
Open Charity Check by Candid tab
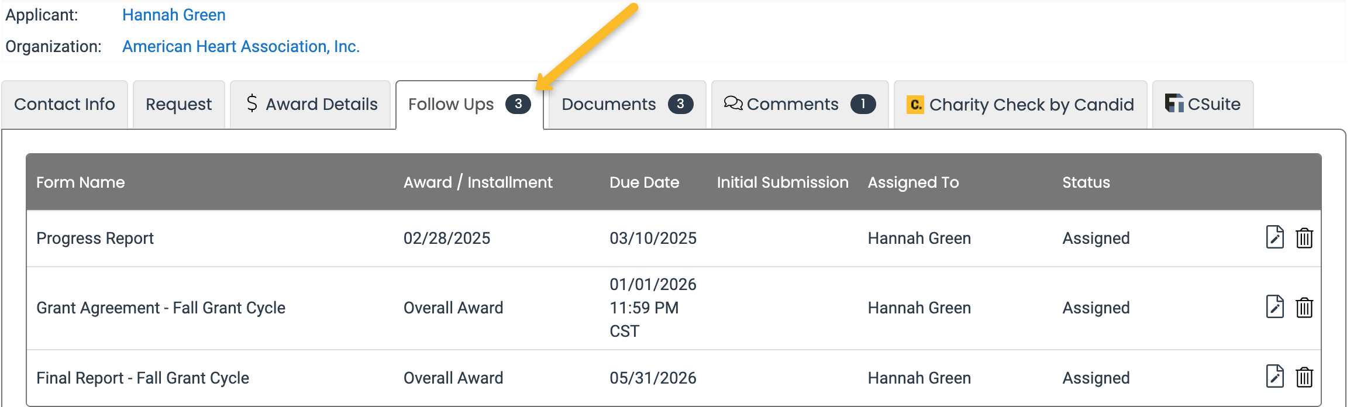click(x=1020, y=104)
